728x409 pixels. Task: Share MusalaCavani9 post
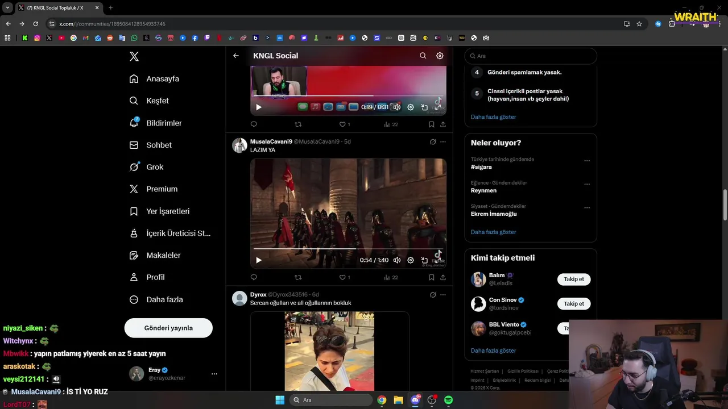tap(443, 277)
